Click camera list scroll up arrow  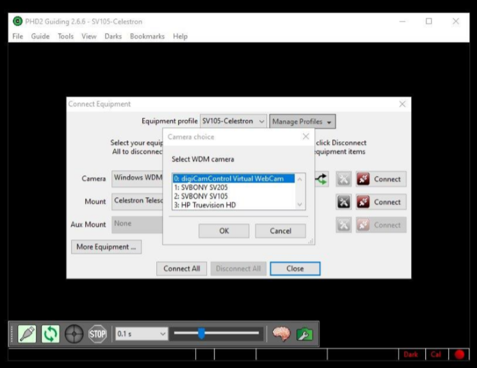(x=300, y=179)
